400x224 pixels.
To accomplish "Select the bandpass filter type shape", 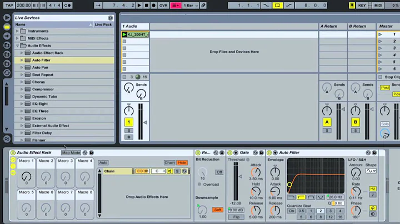I will tap(311, 197).
